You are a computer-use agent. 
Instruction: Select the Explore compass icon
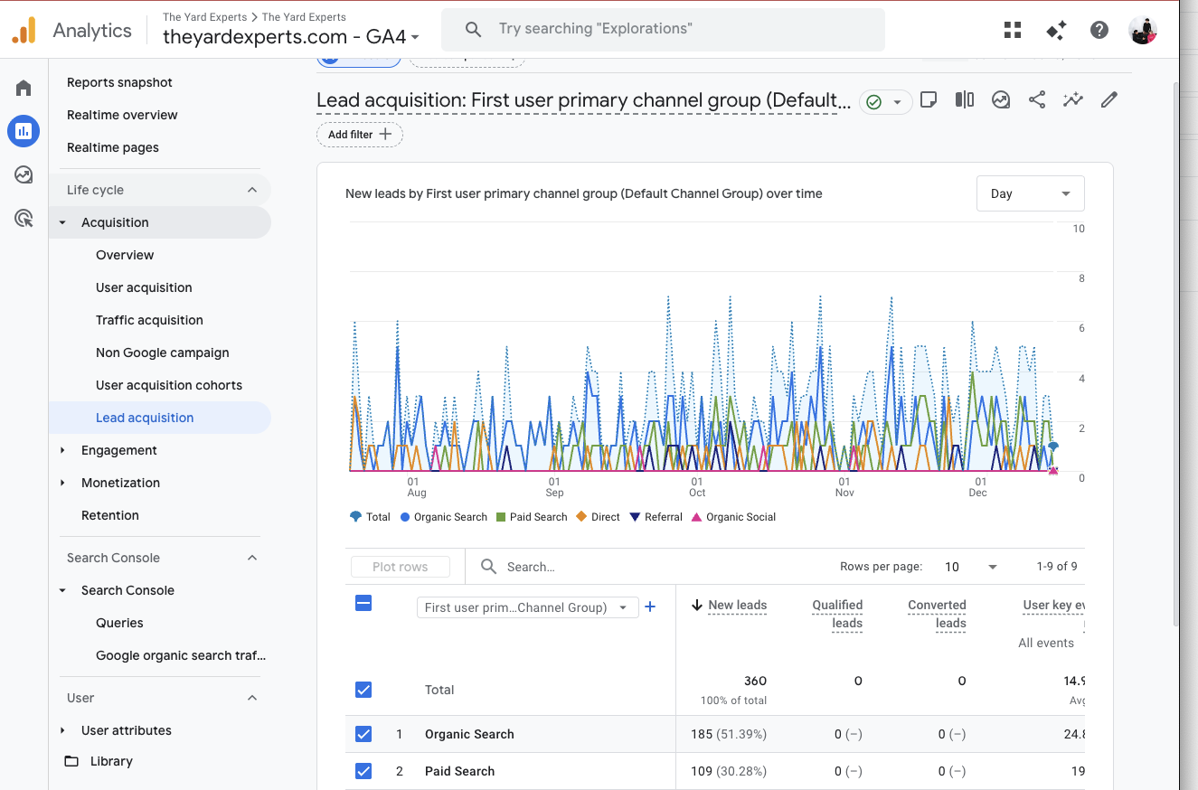[23, 174]
